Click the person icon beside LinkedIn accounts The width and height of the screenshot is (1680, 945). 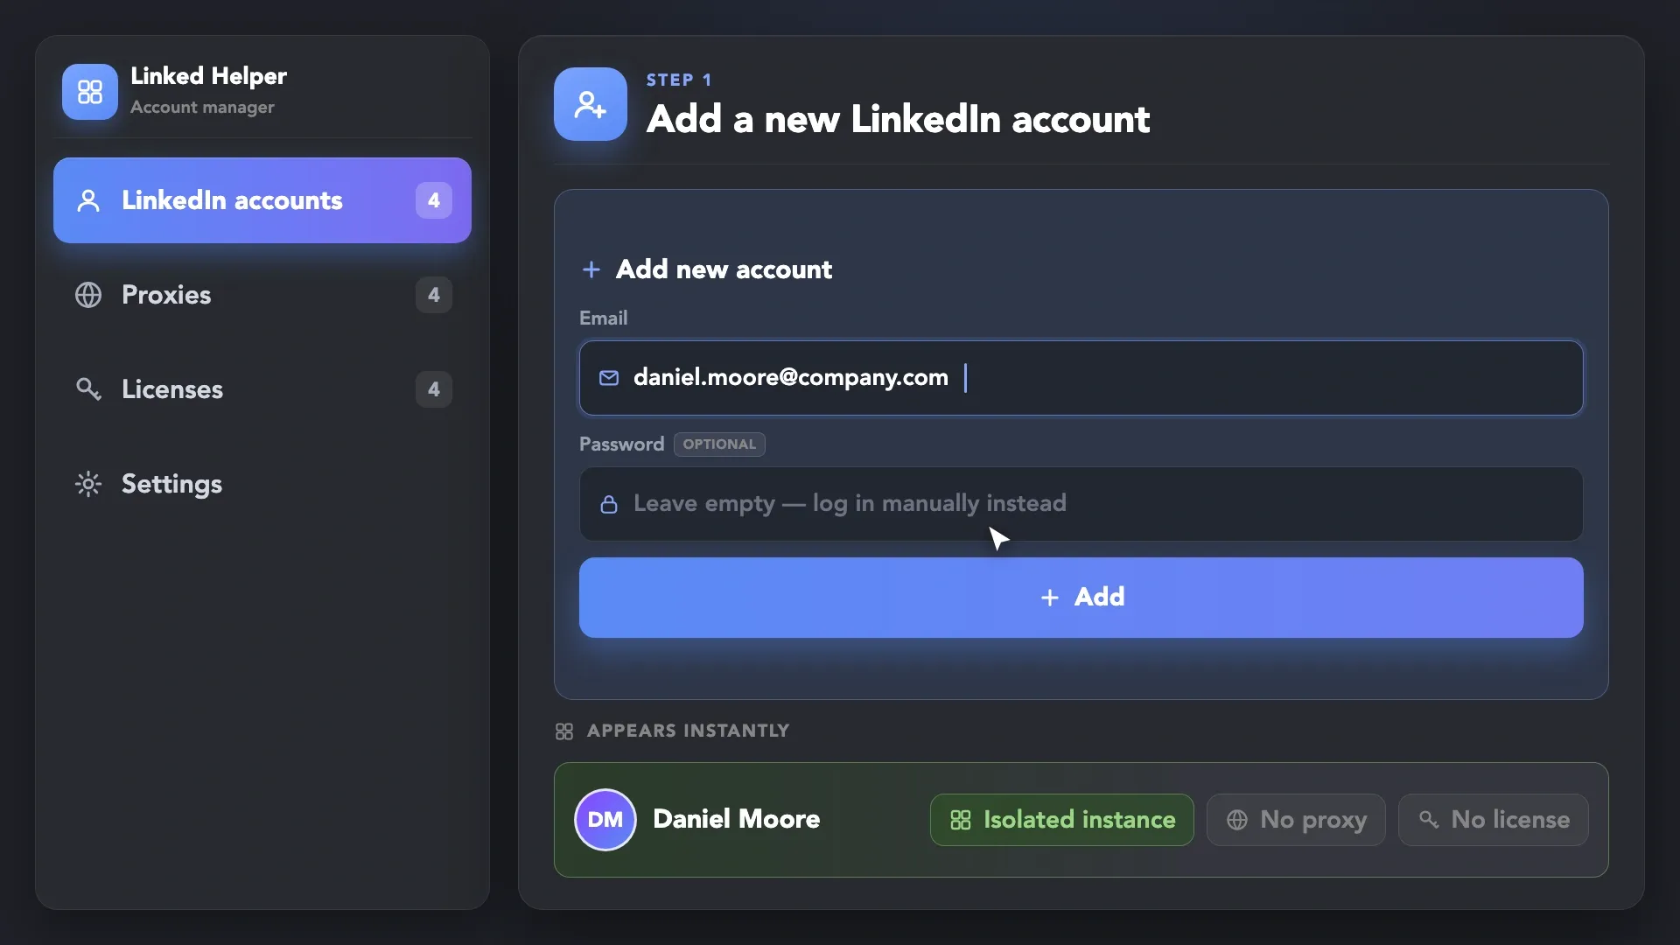pos(88,200)
